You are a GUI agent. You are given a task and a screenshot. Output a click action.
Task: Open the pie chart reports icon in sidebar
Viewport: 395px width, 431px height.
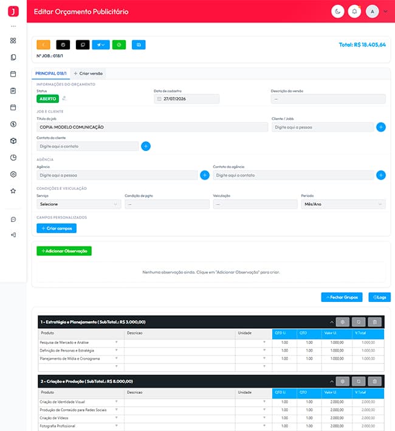13,158
